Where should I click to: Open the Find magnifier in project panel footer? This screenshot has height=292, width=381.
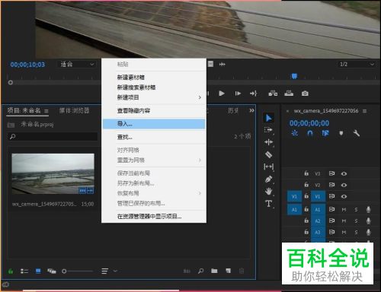200,271
